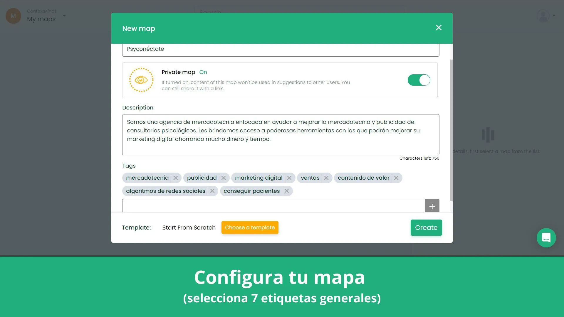
Task: Remove the marketing digital tag
Action: pyautogui.click(x=289, y=178)
